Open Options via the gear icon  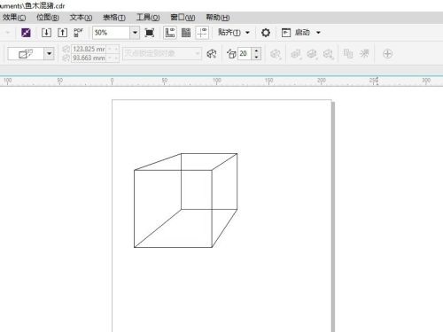(266, 33)
